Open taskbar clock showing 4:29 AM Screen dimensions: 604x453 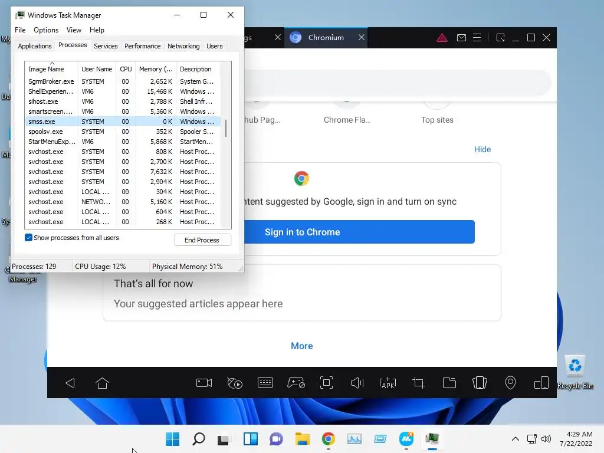point(576,439)
